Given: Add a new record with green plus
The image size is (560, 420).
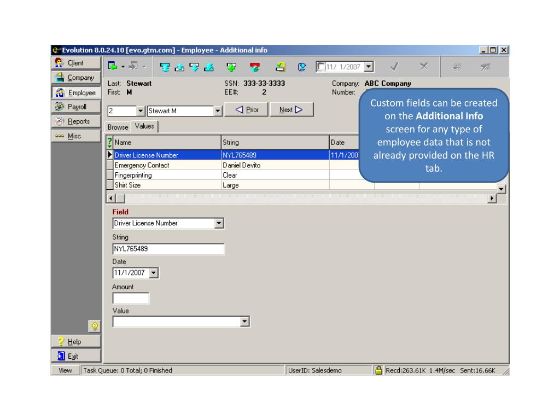Looking at the screenshot, I should click(x=231, y=67).
